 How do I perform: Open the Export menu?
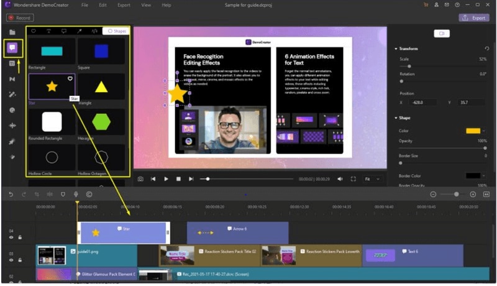point(124,5)
